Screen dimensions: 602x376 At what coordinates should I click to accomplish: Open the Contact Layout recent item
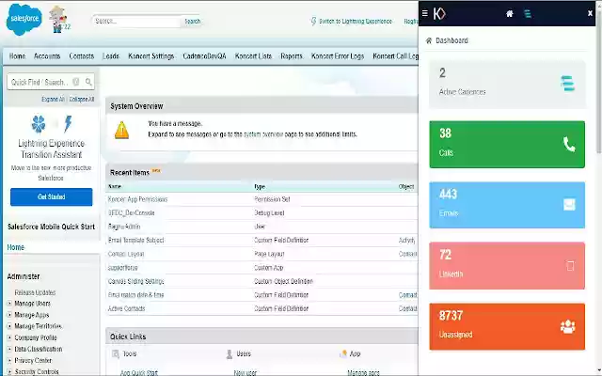pos(126,254)
